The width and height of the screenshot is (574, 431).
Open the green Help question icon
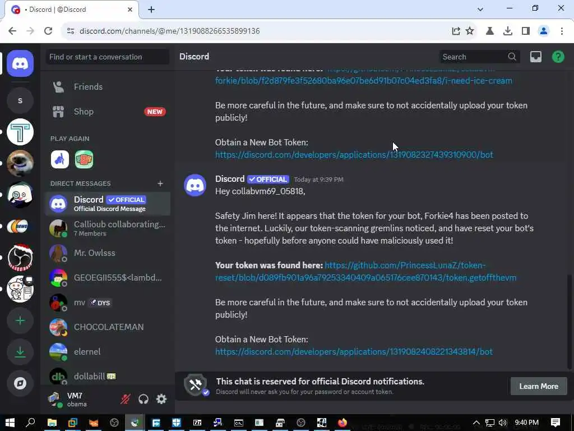(558, 57)
